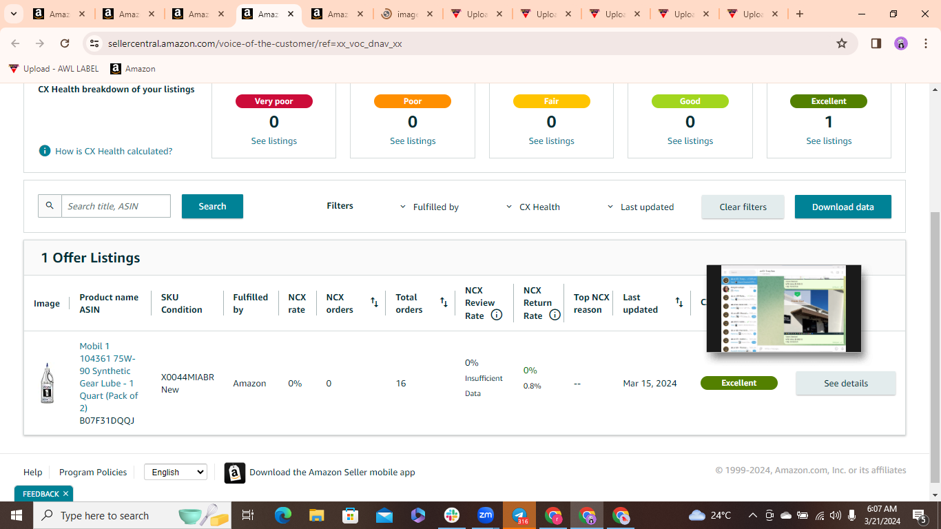Show info about NCX Review Rate
The height and width of the screenshot is (529, 941).
497,315
